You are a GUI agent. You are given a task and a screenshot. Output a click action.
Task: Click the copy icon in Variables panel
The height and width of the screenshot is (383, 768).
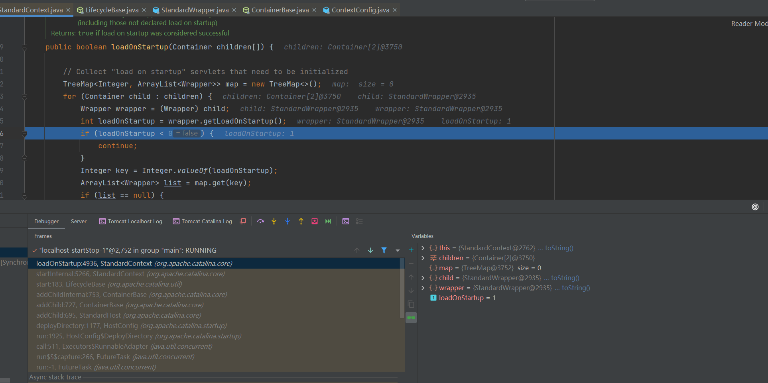(x=411, y=304)
